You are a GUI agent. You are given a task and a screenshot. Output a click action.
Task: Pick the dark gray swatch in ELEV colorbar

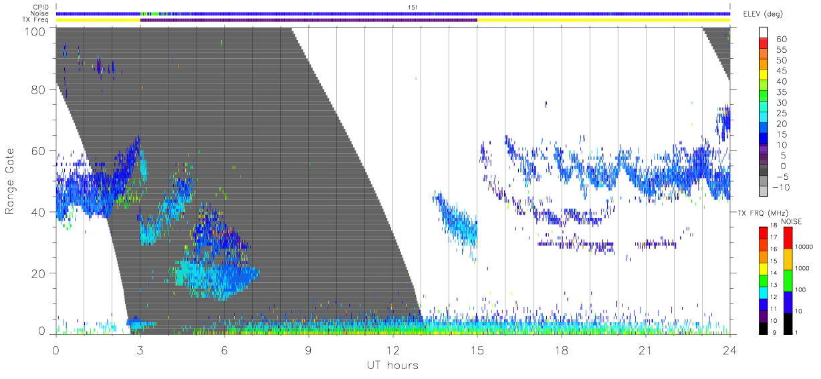click(764, 170)
